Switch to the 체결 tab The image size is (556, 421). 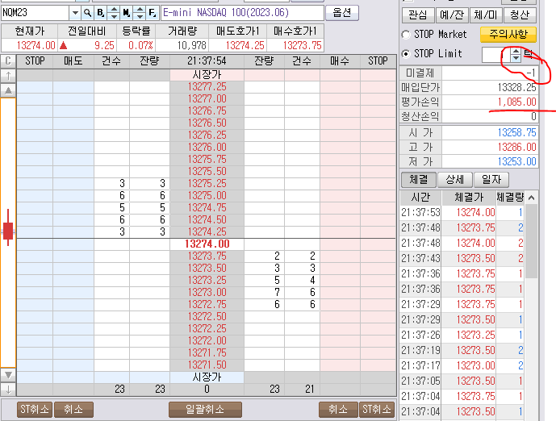[419, 180]
